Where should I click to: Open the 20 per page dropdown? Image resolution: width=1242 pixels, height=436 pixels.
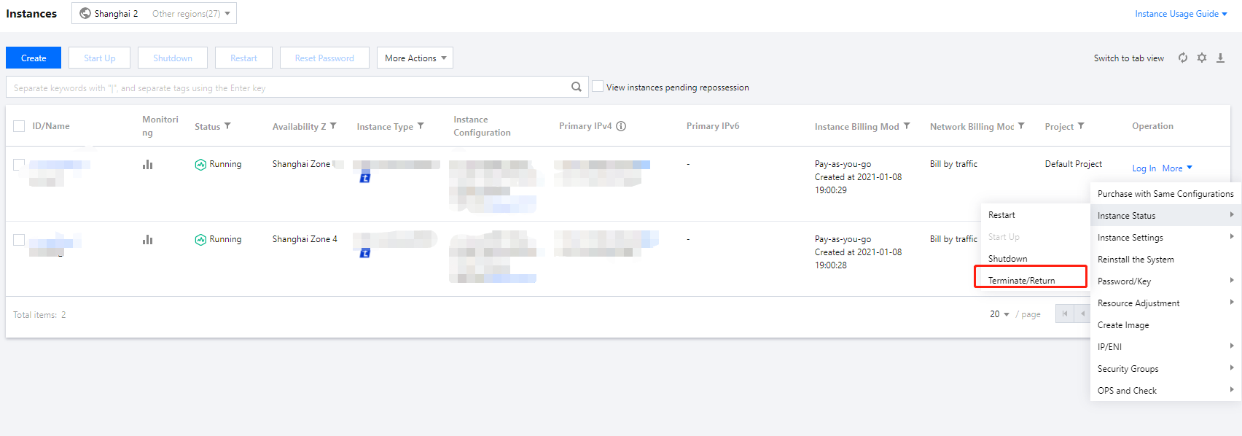pos(999,314)
